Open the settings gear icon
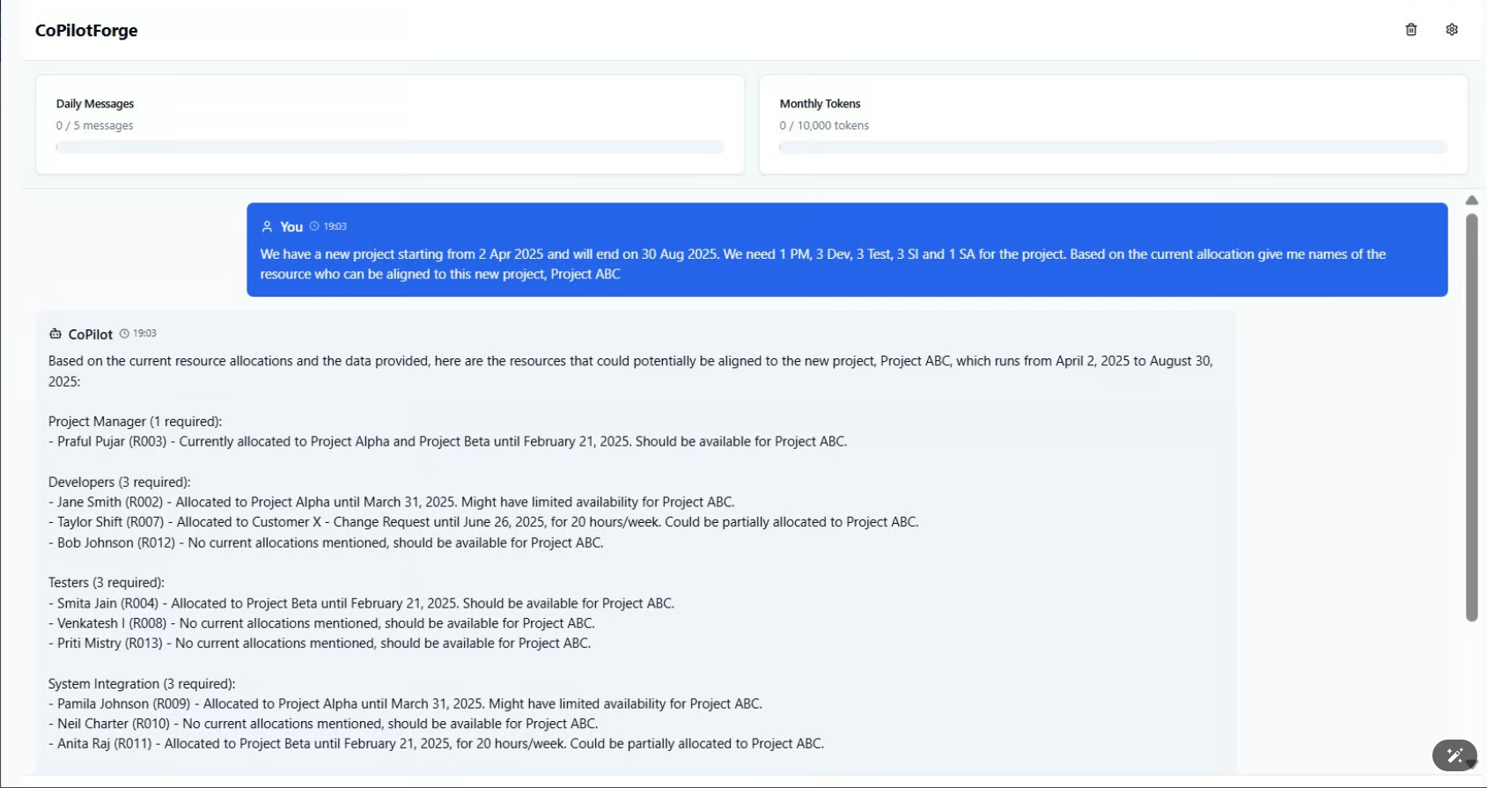The width and height of the screenshot is (1487, 788). tap(1452, 30)
